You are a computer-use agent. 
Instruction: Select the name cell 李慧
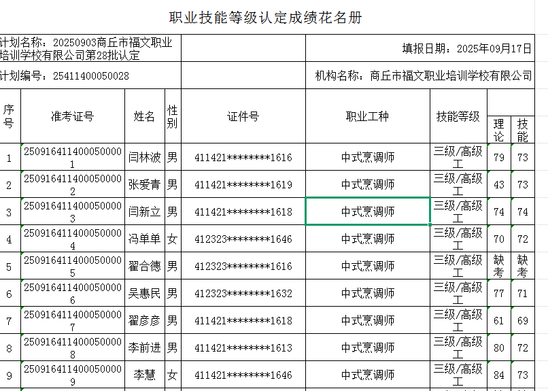pos(145,375)
